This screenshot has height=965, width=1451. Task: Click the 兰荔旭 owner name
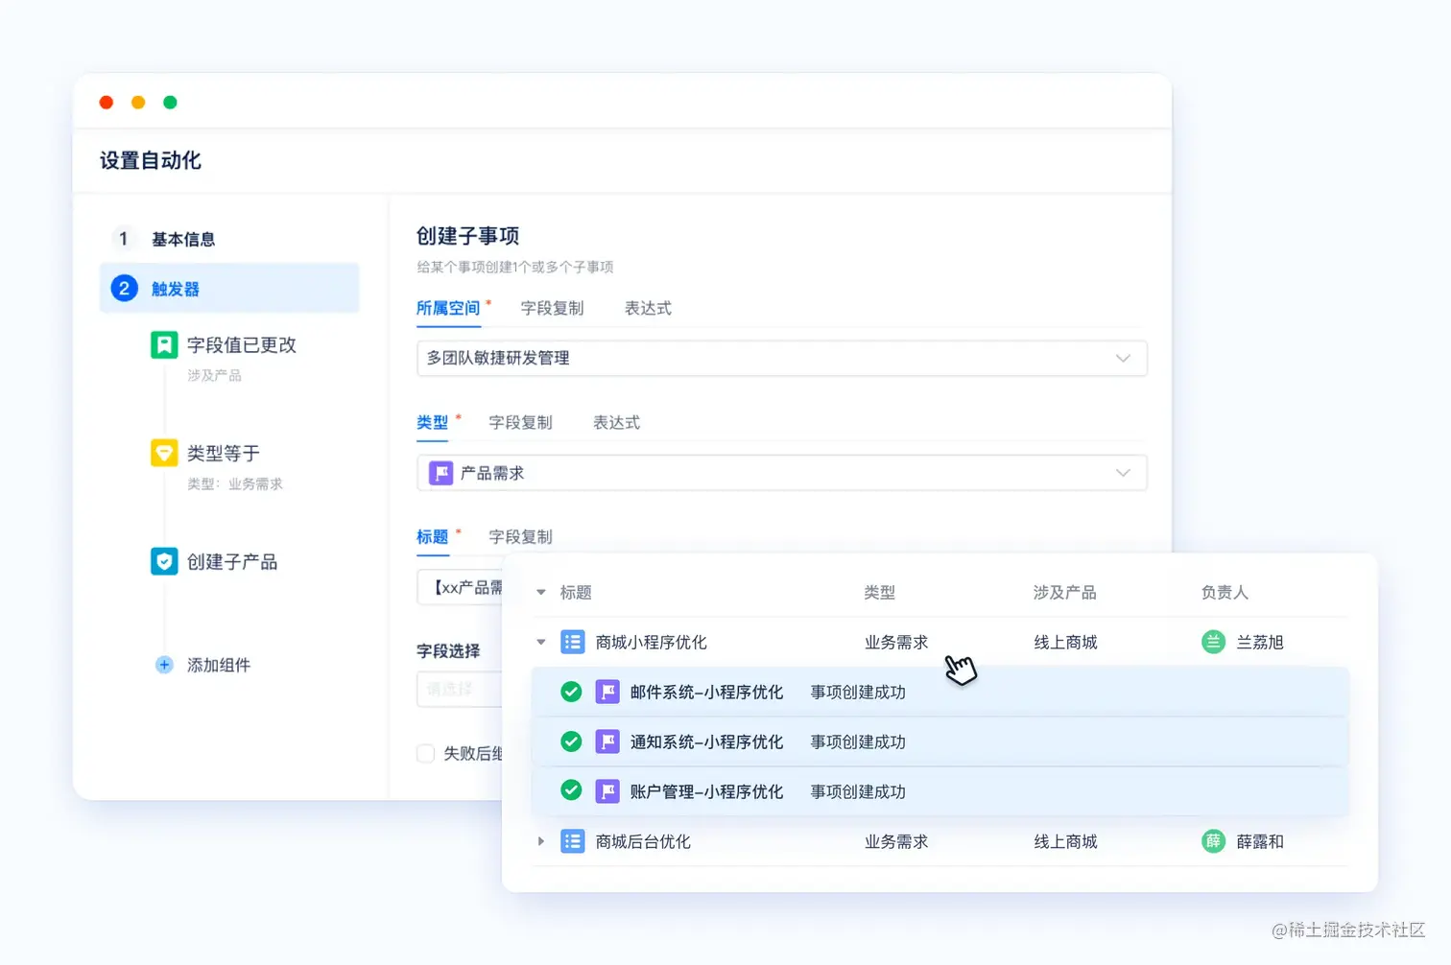point(1260,642)
